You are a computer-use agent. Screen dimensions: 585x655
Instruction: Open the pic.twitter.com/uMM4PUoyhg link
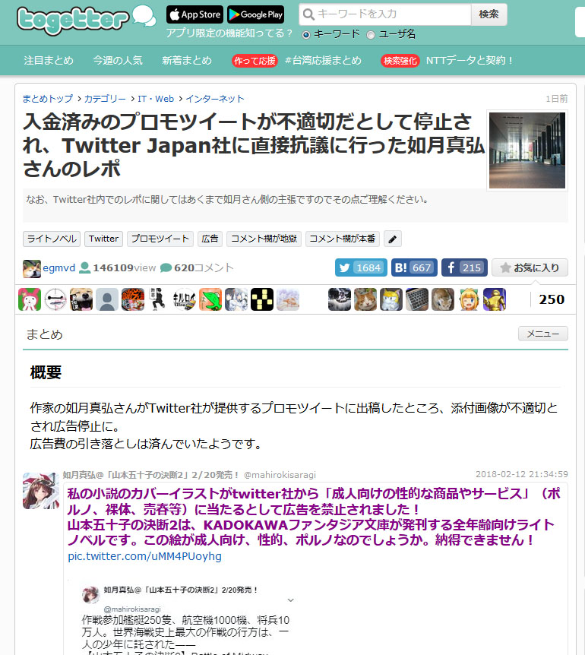pos(144,556)
